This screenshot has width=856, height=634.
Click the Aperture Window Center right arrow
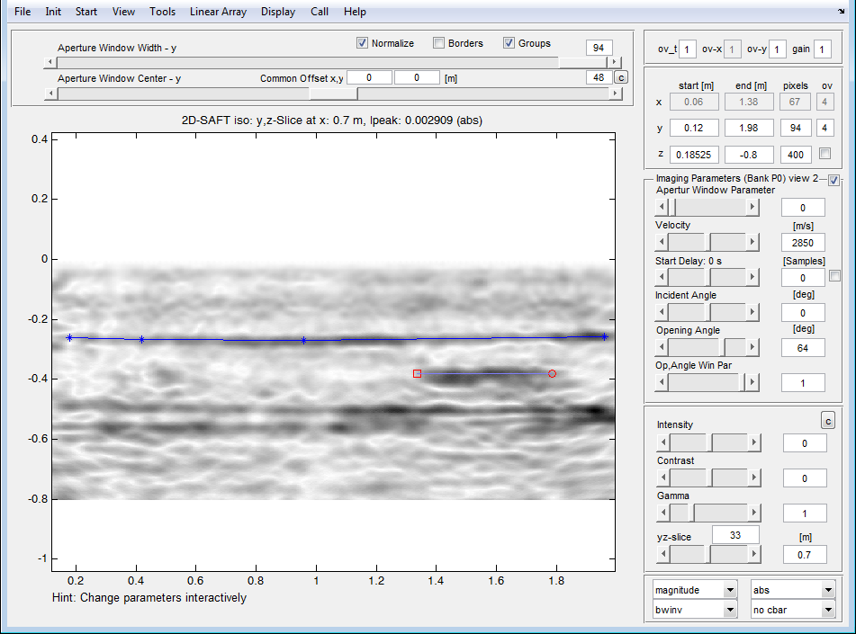click(616, 94)
